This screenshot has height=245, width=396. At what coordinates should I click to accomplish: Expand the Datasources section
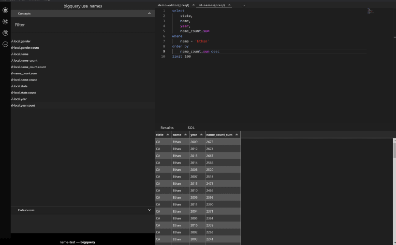[x=149, y=210]
